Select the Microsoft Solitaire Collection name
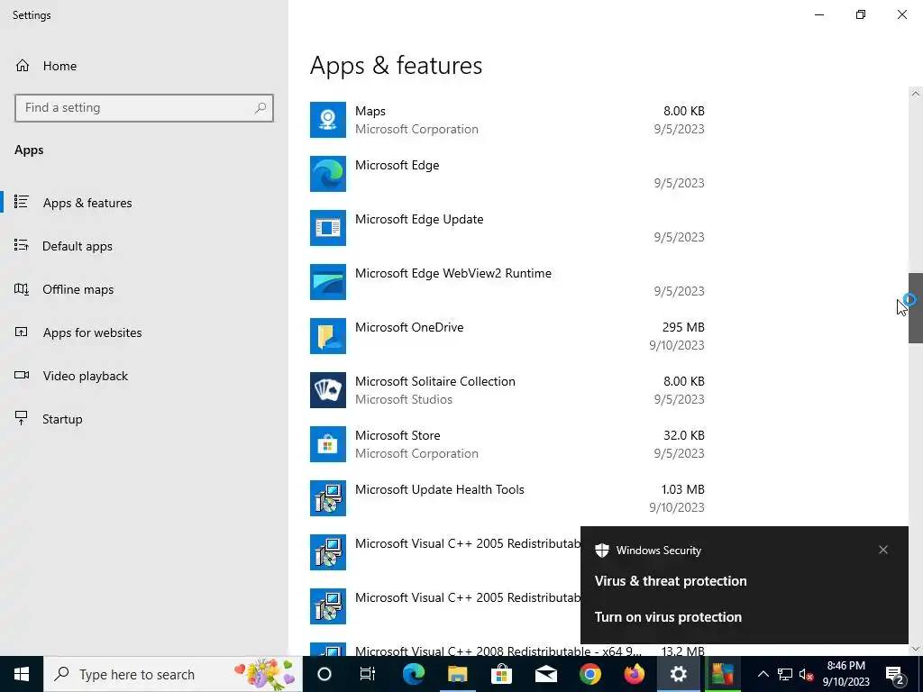The width and height of the screenshot is (923, 692). [435, 381]
